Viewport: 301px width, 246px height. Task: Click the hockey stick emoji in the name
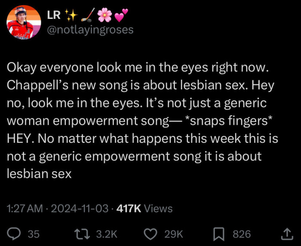[x=87, y=15]
